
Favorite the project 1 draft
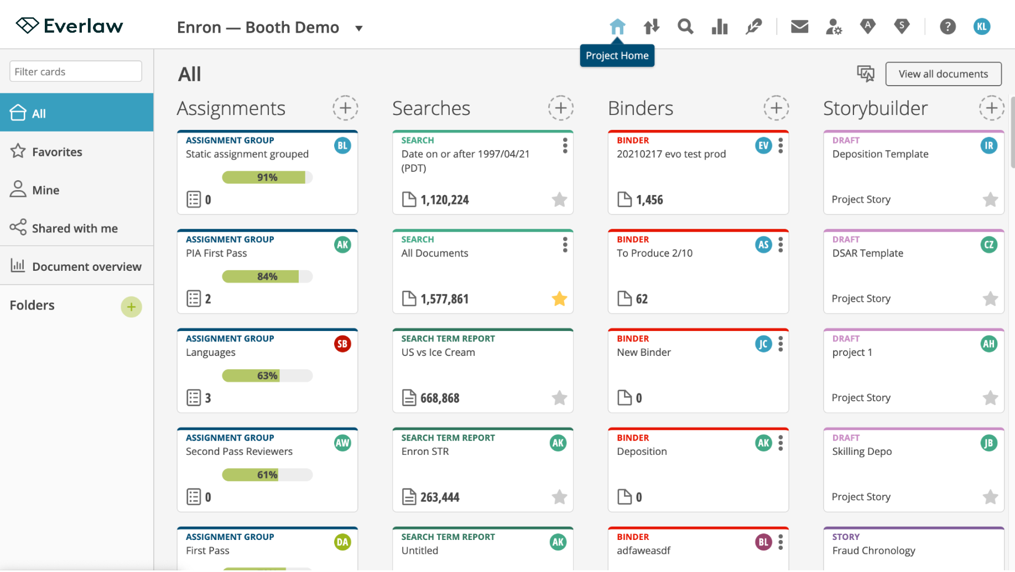tap(990, 398)
